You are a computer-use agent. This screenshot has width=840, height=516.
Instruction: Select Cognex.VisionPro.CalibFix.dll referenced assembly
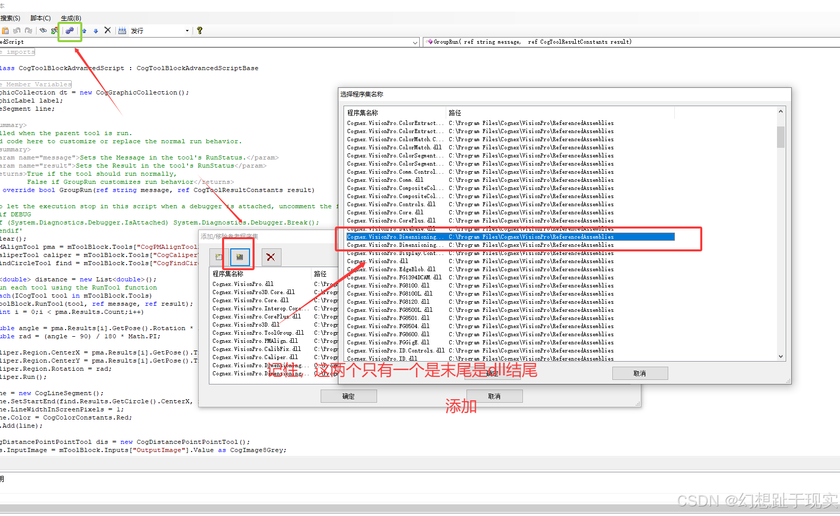coord(274,349)
